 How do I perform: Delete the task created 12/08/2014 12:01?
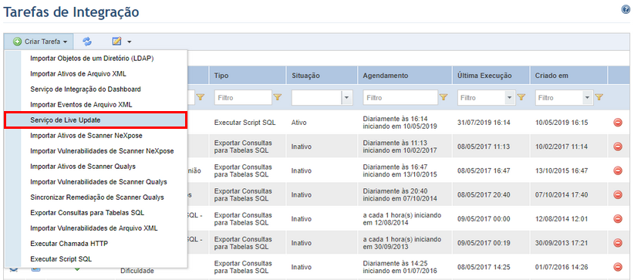[618, 219]
